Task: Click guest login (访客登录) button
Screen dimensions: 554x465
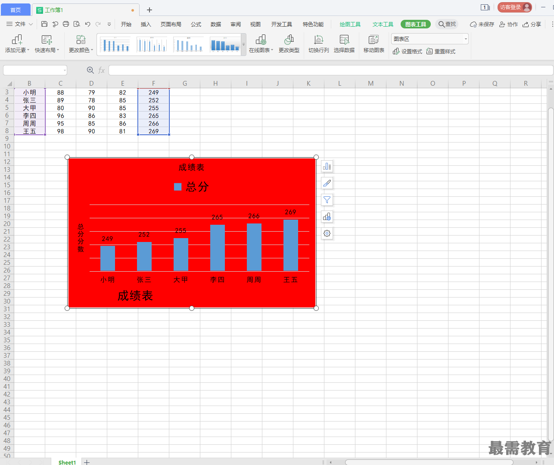Action: [514, 7]
